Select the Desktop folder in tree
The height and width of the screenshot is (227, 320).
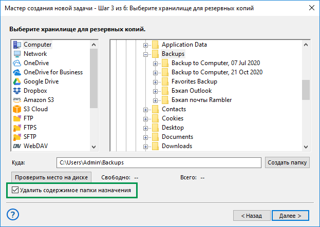point(173,128)
